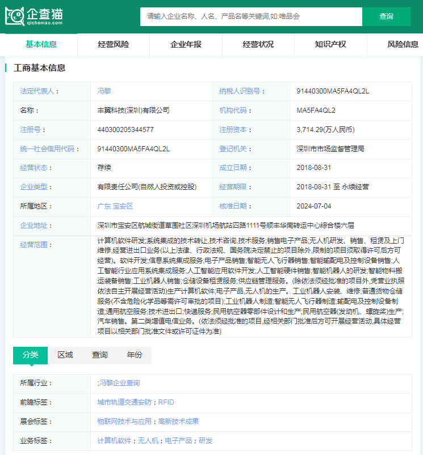Click 有限责任公司(自然人投资或控股) company type text
Image resolution: width=423 pixels, height=455 pixels.
click(147, 187)
